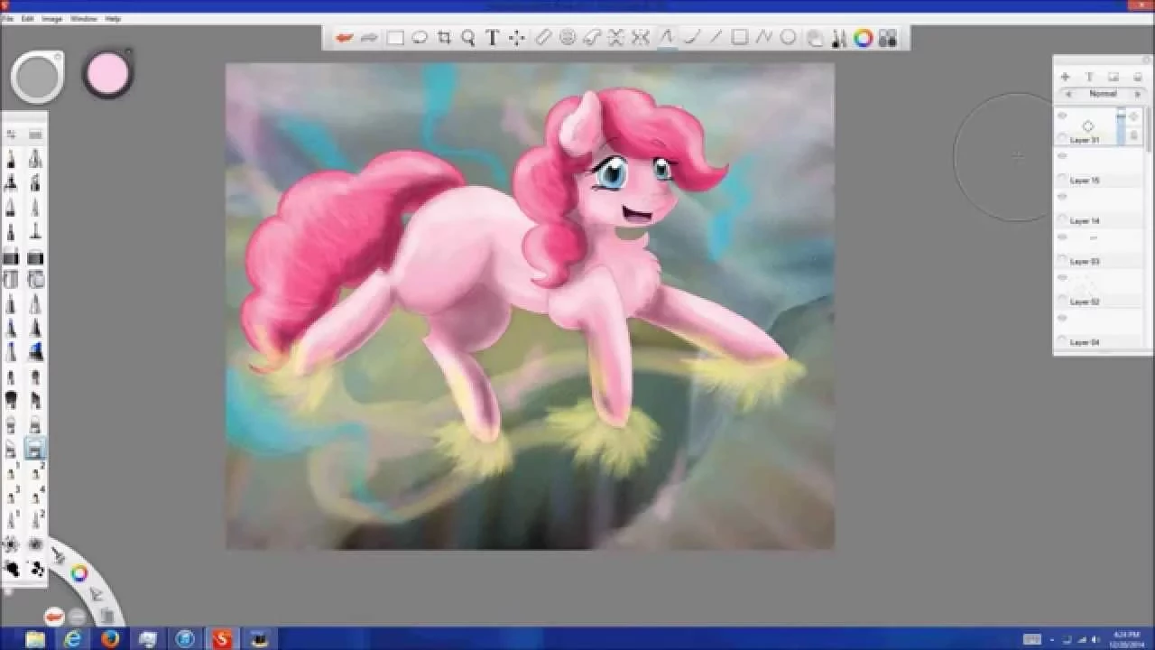Click the Layer 31 thumbnail
Viewport: 1155px width, 650px height.
pyautogui.click(x=1088, y=125)
